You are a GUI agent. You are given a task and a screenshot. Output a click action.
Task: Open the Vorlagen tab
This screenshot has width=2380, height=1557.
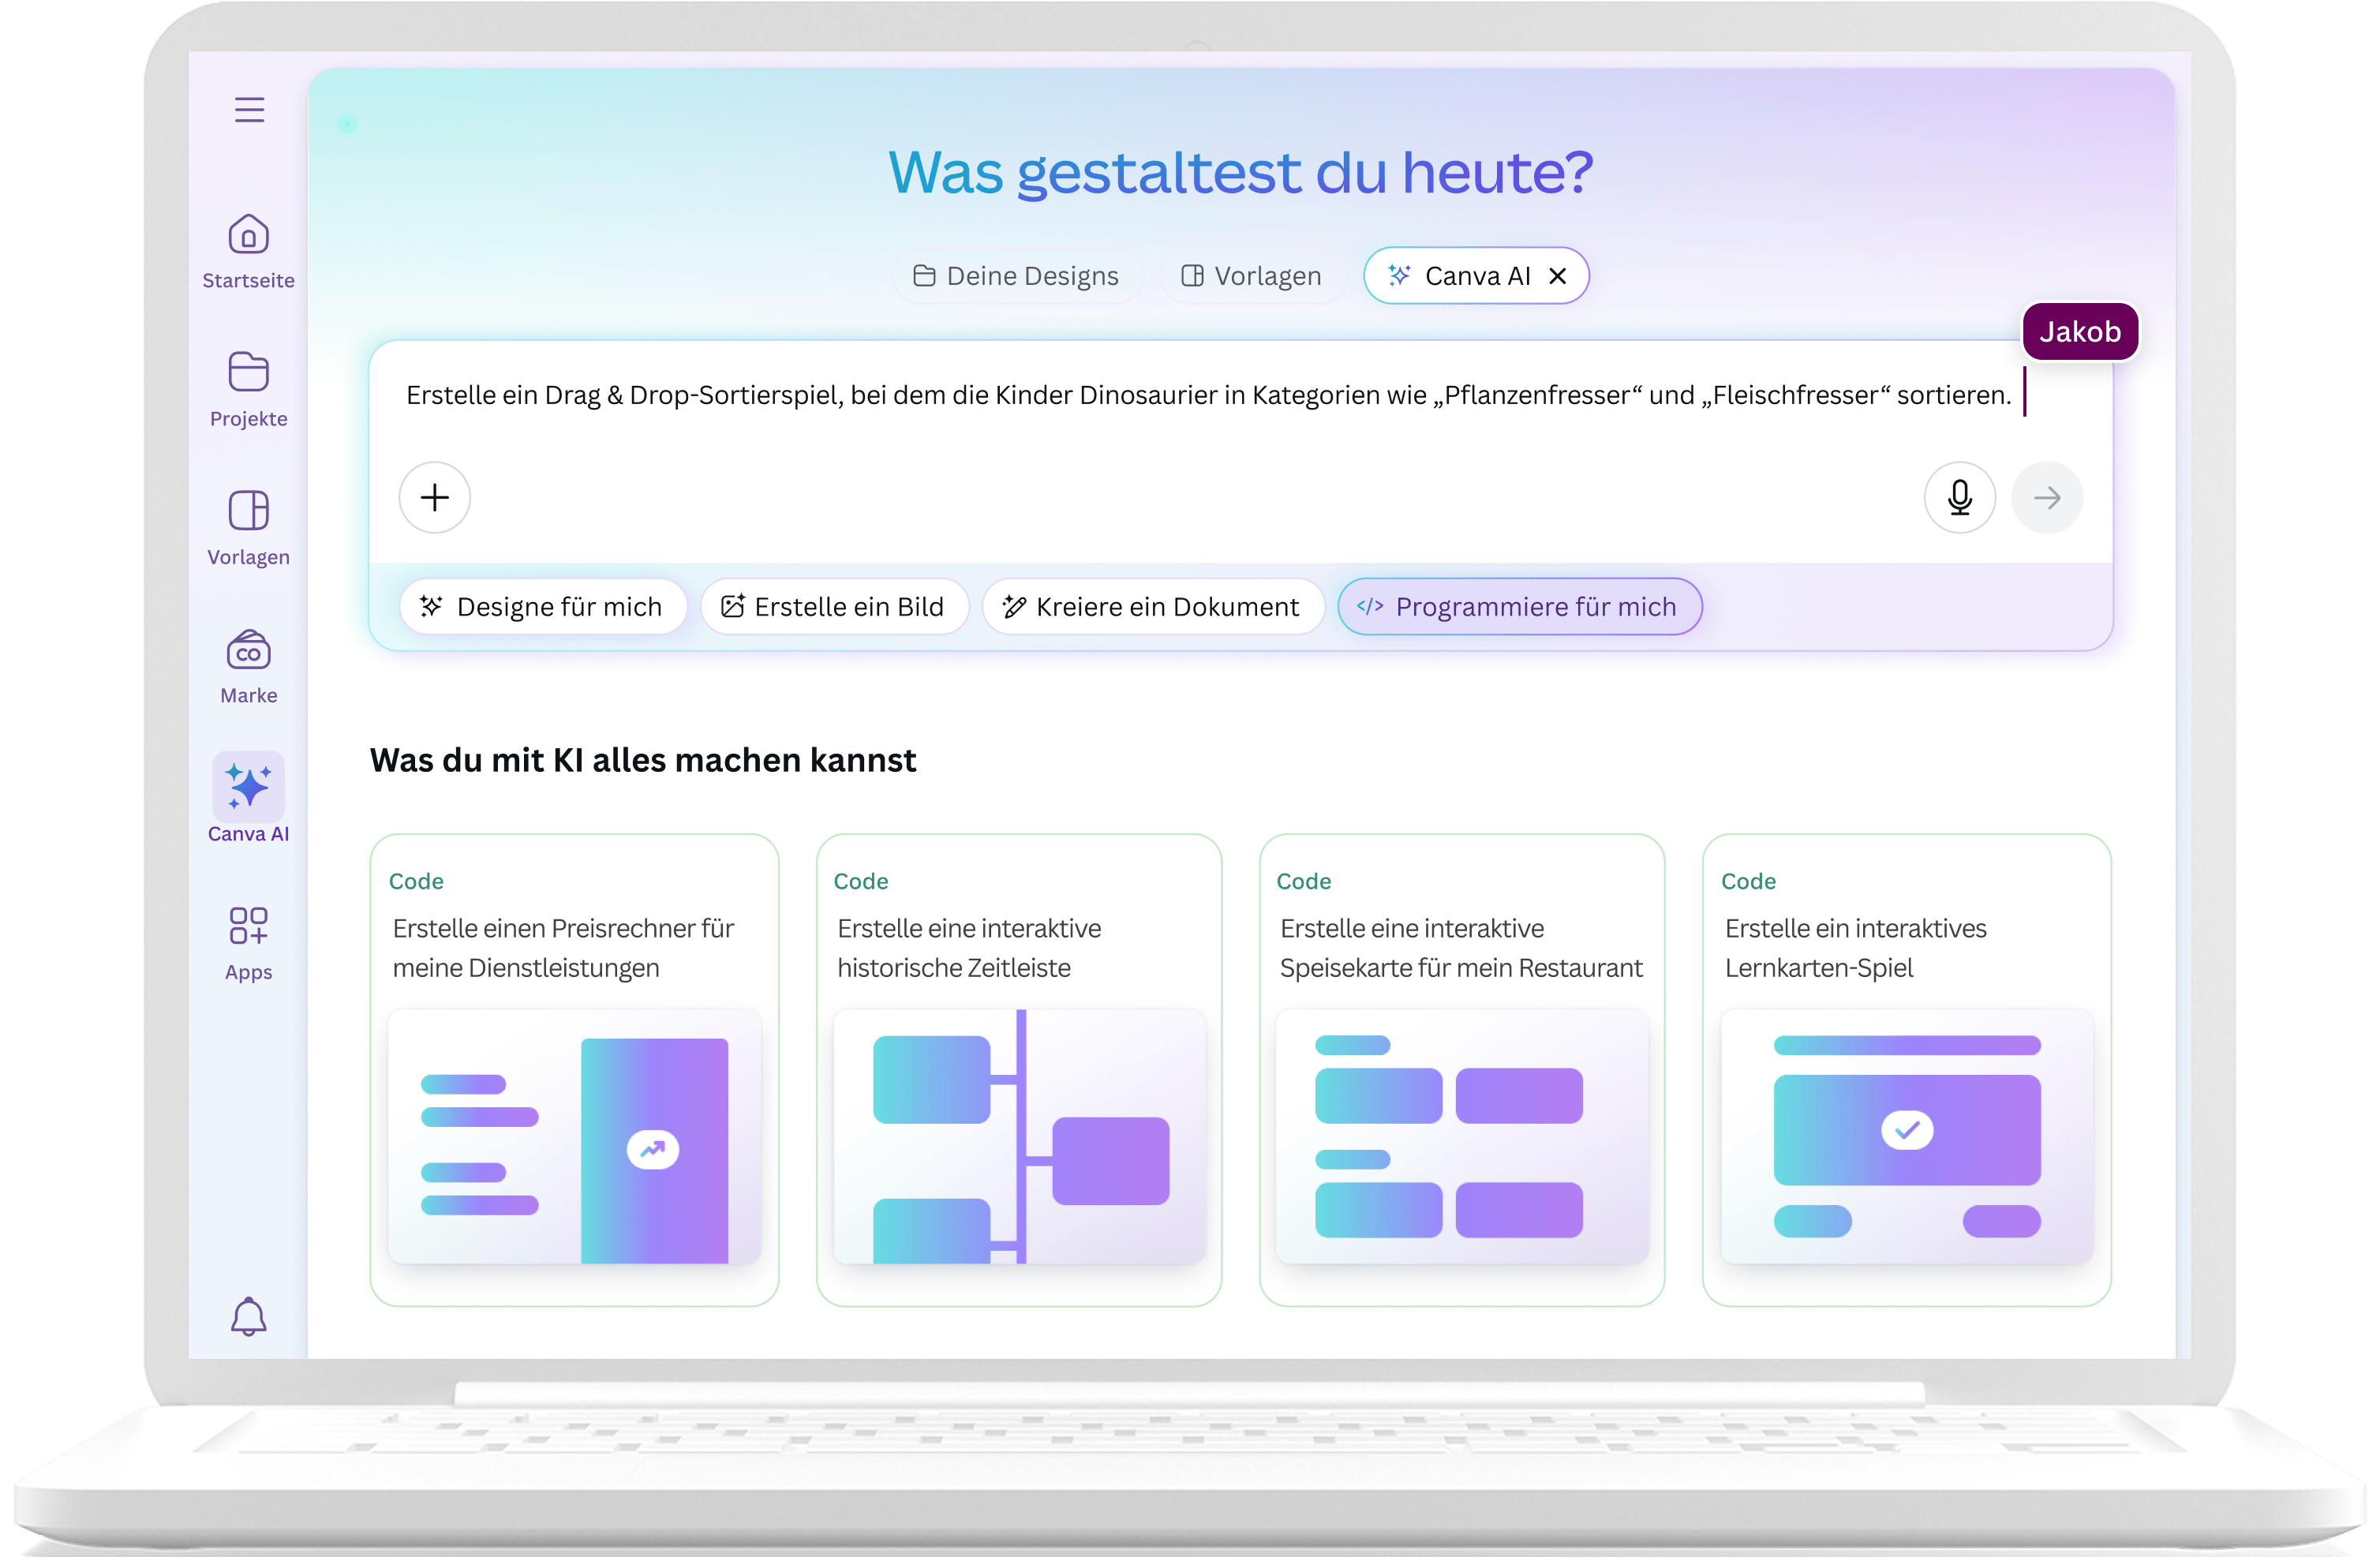[1252, 275]
